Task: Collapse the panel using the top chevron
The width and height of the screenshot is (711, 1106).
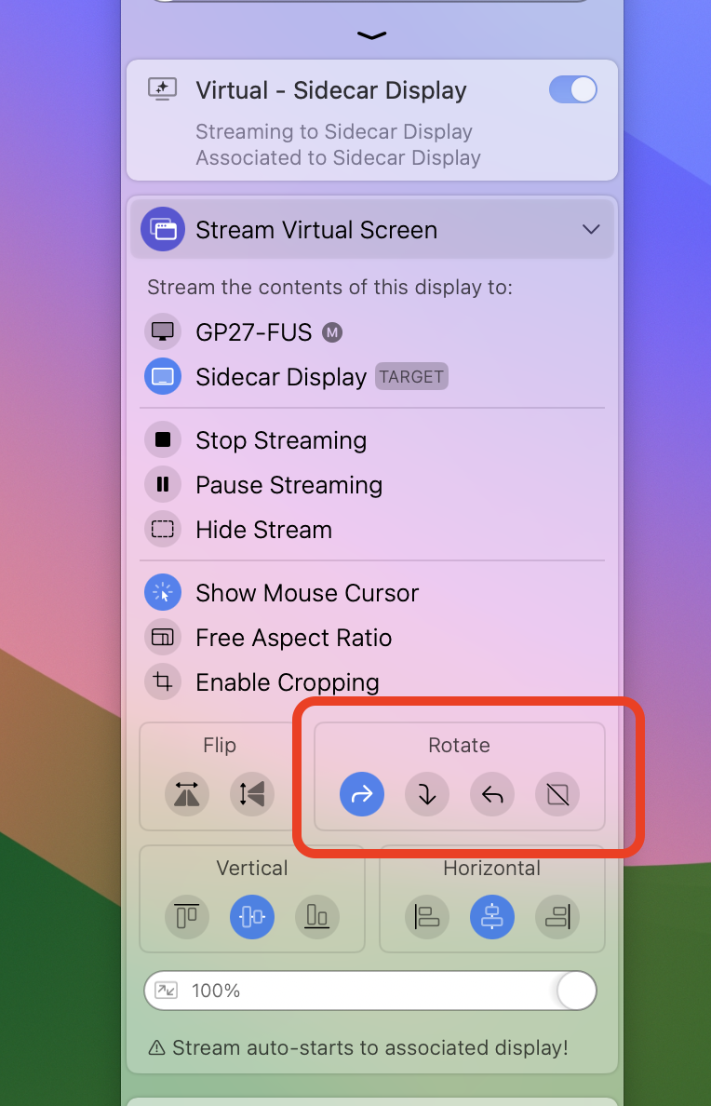Action: [x=371, y=35]
